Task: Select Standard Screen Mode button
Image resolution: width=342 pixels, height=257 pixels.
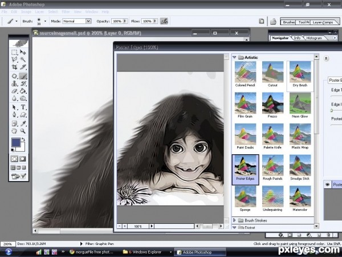Action: pyautogui.click(x=13, y=168)
